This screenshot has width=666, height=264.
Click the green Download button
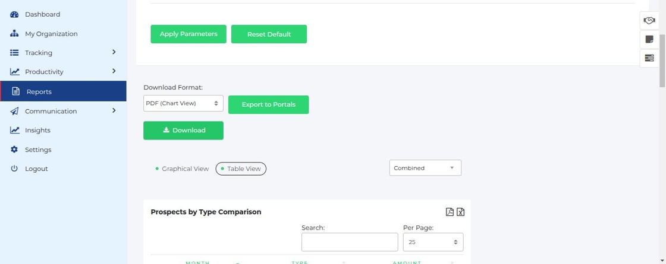183,131
